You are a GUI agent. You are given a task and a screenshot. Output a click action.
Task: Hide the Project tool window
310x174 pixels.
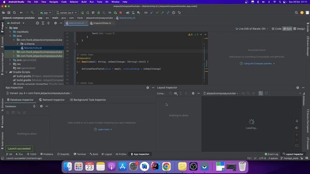click(x=61, y=23)
